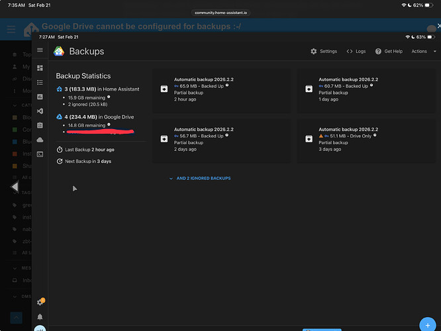Screen dimensions: 441x331
Task: Click the previous image arrow in forum lightbox
Action: click(15, 187)
